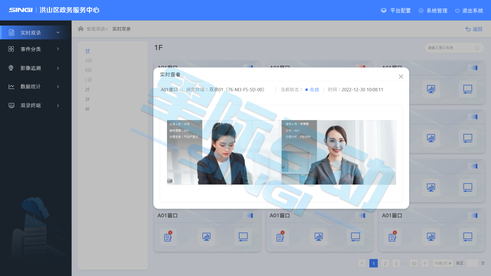Collapse the 实时双录 menu chevron
Viewport: 491px width, 276px height.
tap(58, 33)
